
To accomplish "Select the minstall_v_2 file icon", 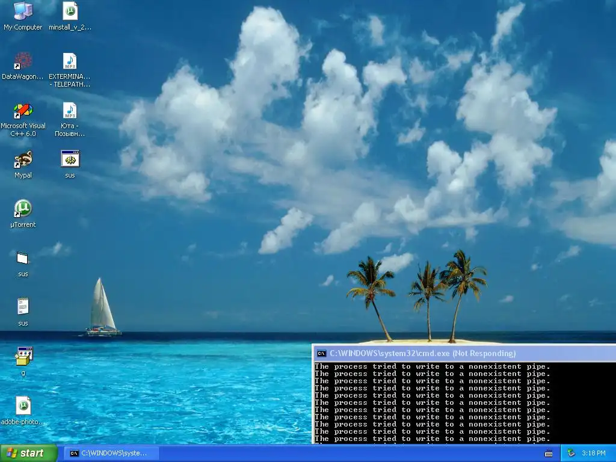I will pos(70,16).
